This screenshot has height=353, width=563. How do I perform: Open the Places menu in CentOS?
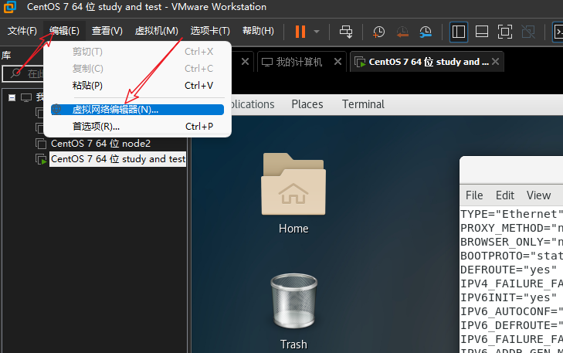point(307,104)
